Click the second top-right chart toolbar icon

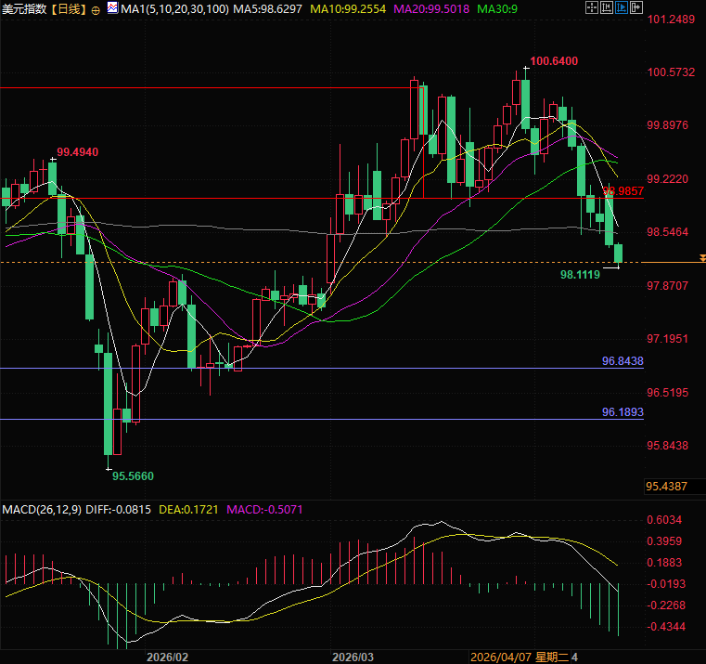pos(607,7)
